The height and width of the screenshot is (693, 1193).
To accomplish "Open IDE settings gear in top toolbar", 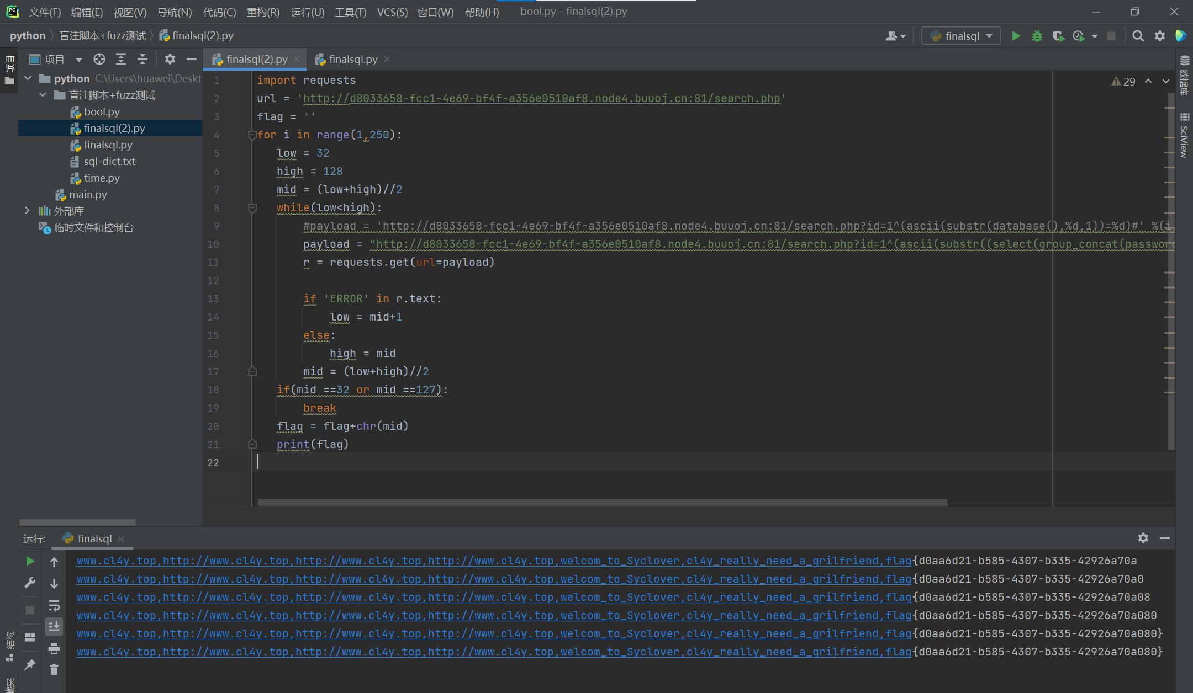I will pyautogui.click(x=1159, y=36).
